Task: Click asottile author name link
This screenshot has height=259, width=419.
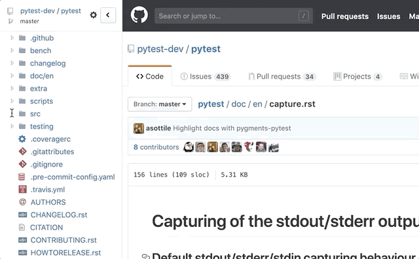Action: click(x=158, y=128)
